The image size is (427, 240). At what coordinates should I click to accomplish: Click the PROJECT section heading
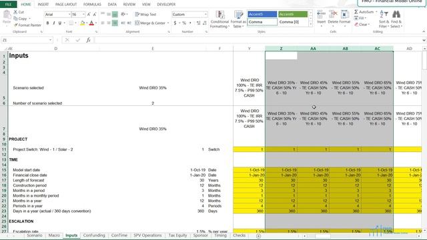[x=18, y=139]
